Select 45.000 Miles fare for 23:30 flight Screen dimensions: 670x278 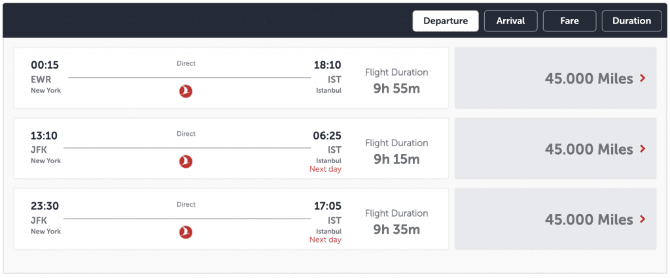click(555, 219)
